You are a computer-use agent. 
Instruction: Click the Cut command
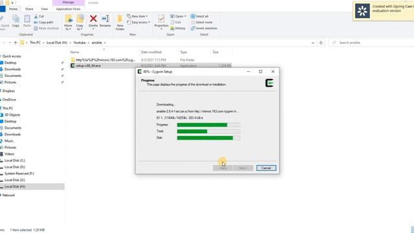pyautogui.click(x=39, y=16)
